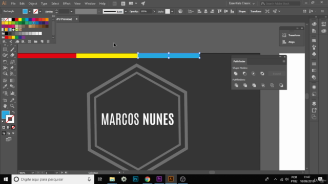
Task: Click the Transform button in control bar
Action: click(256, 11)
